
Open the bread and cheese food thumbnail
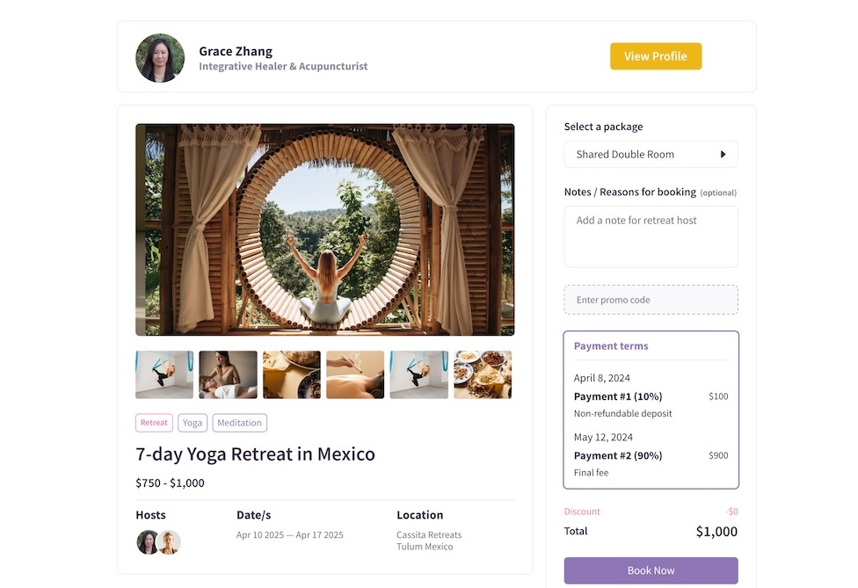click(292, 374)
